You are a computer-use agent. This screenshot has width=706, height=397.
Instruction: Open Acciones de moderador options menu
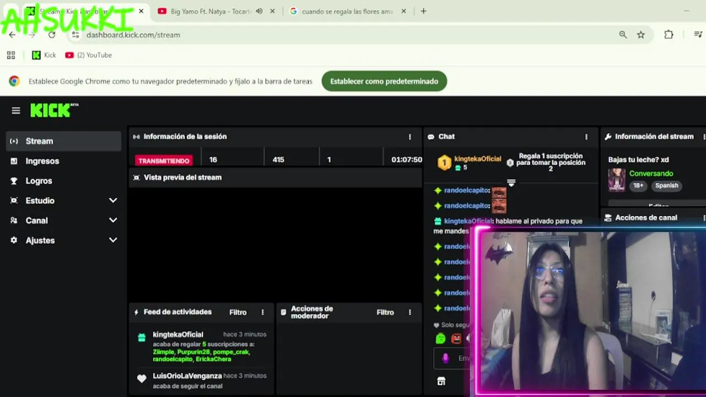410,312
